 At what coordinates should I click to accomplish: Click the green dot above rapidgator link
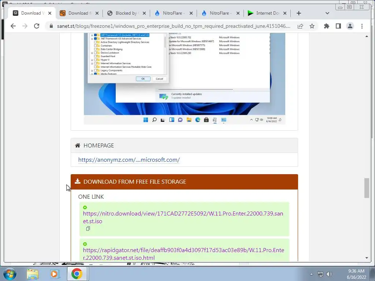pos(85,244)
